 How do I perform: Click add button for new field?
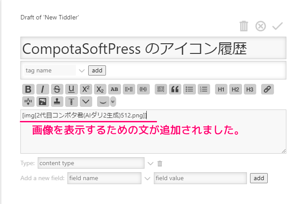click(x=259, y=178)
